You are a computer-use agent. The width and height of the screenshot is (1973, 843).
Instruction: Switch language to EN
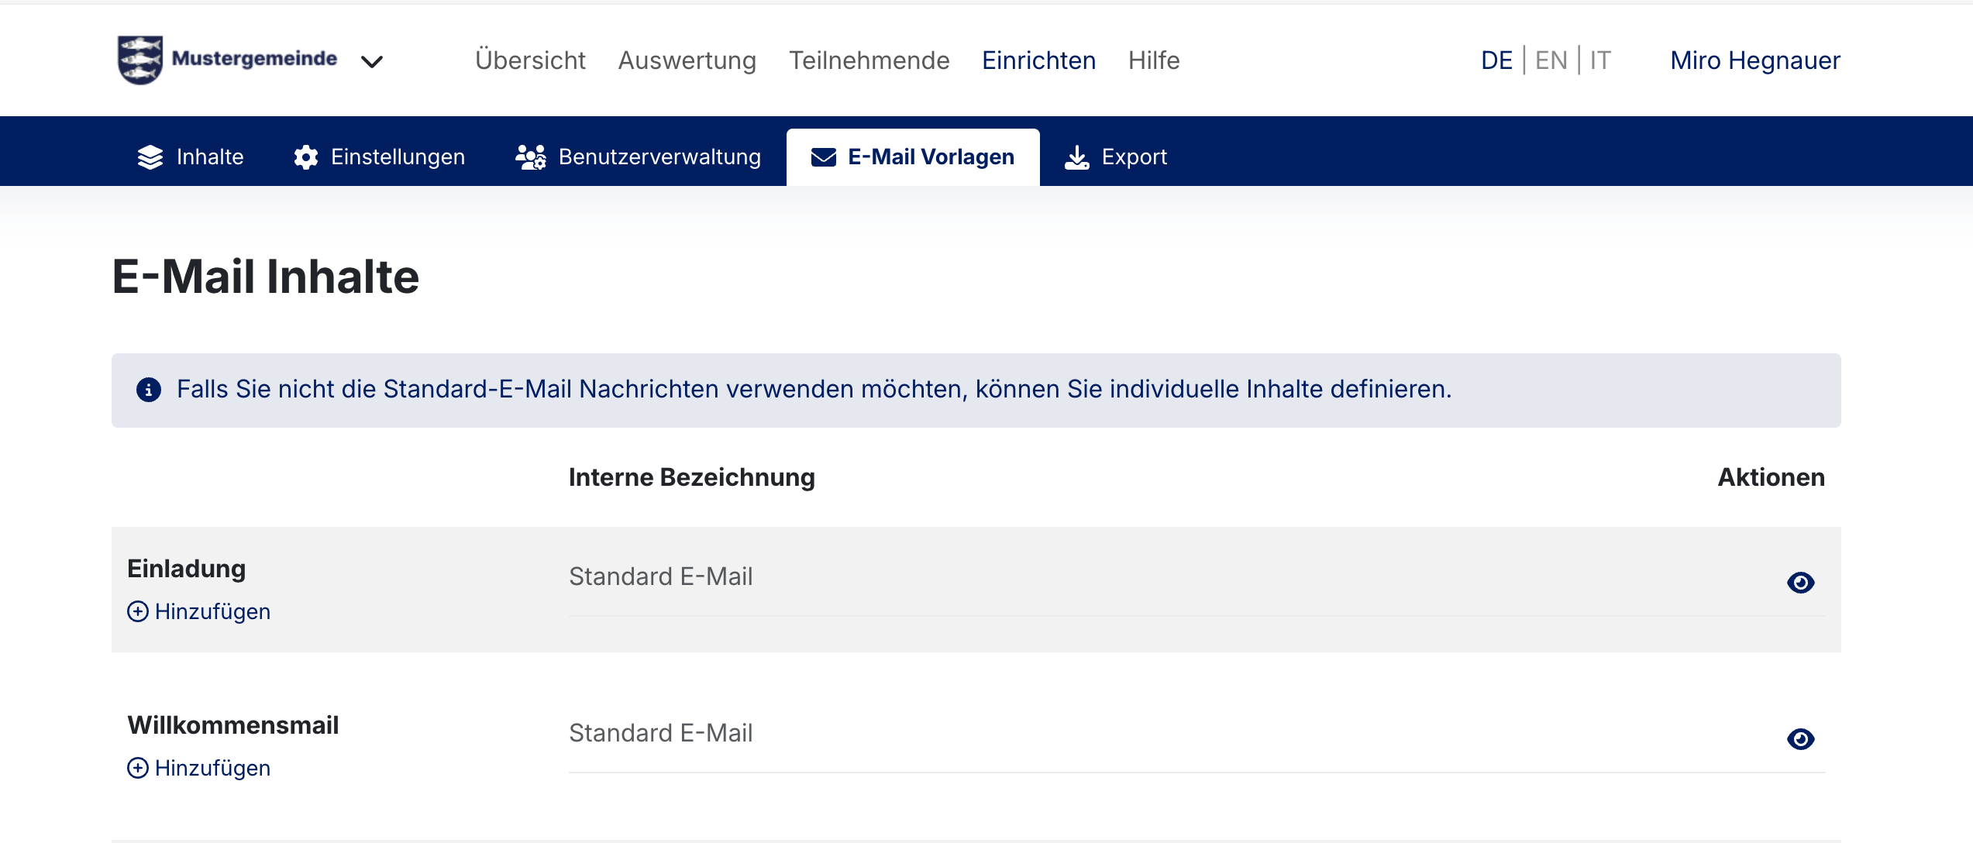pyautogui.click(x=1551, y=60)
